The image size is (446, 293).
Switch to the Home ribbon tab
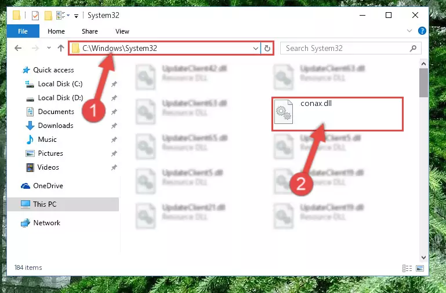(56, 31)
